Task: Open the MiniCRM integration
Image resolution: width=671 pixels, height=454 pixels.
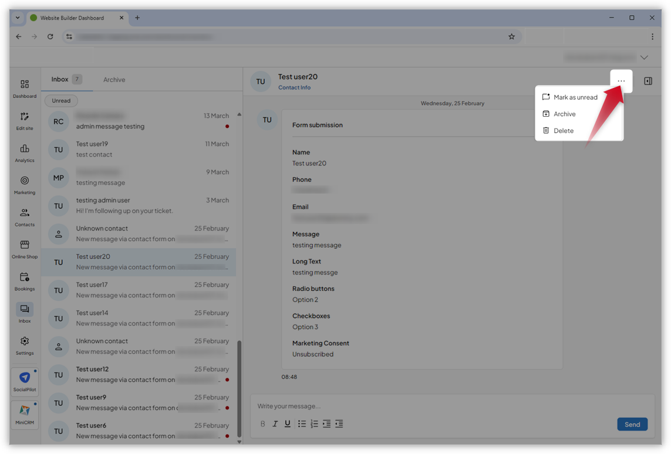Action: coord(24,415)
